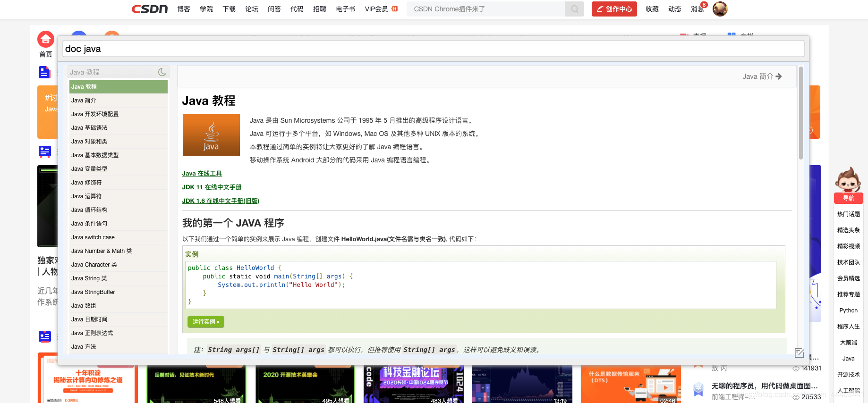Screen dimensions: 868x403
Task: Select Java 对象和类 entry
Action: pos(119,142)
